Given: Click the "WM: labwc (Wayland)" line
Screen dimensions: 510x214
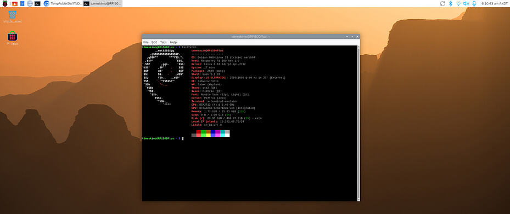Looking at the screenshot, I should click(206, 84).
